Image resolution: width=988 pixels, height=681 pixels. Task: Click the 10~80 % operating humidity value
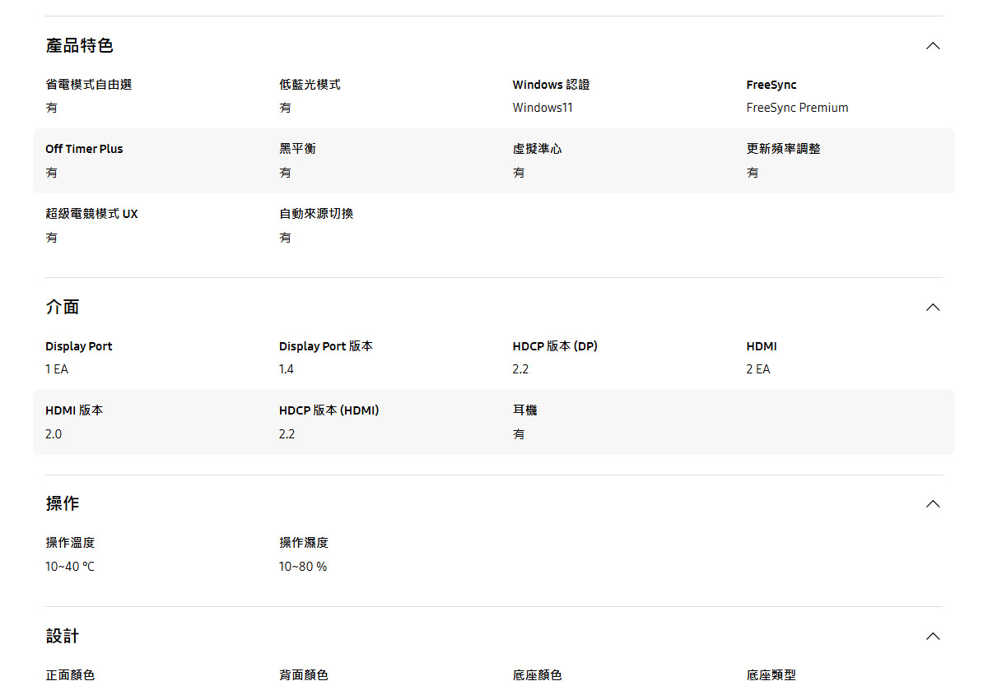[x=303, y=567]
